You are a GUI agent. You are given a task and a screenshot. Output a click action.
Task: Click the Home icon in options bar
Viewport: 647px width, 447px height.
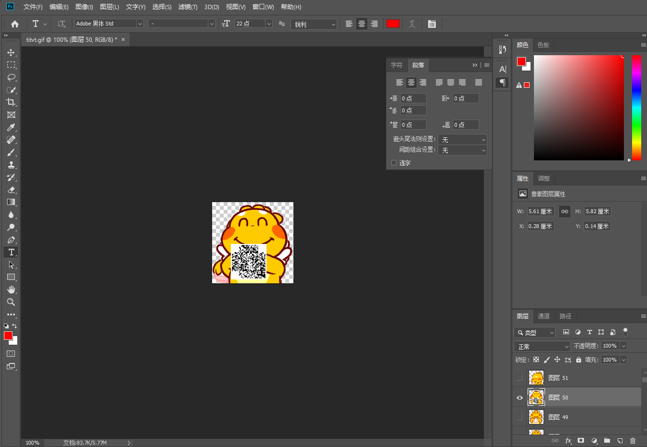click(x=15, y=24)
